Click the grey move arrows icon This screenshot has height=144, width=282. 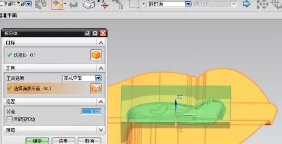[x=263, y=4]
